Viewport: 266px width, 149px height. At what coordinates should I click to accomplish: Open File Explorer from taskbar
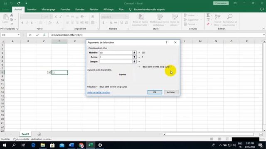pos(43,145)
